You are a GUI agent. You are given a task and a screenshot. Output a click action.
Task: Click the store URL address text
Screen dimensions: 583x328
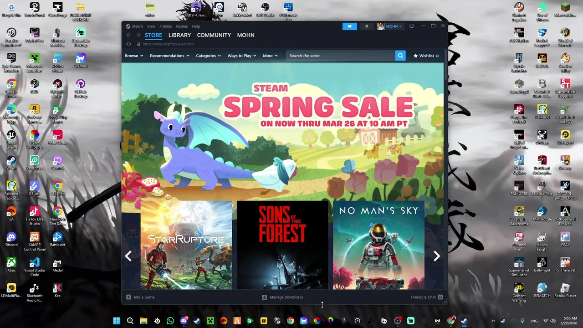point(169,44)
